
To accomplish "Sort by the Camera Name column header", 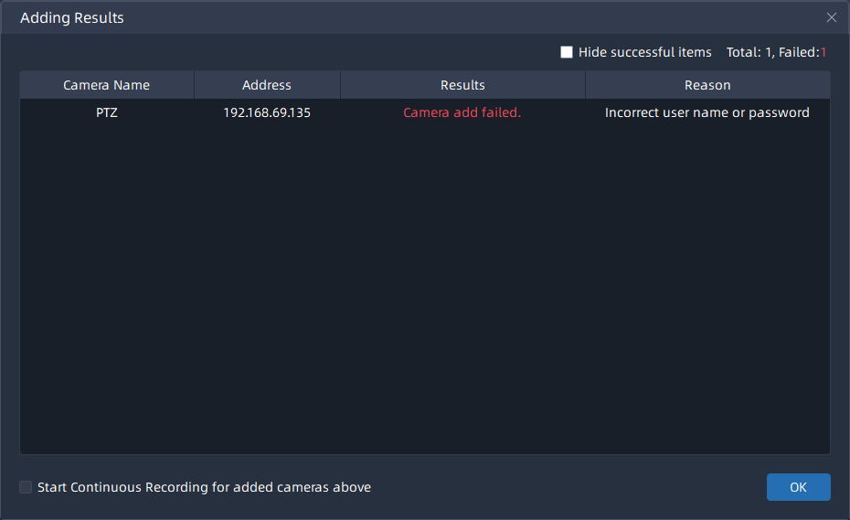I will click(x=106, y=85).
